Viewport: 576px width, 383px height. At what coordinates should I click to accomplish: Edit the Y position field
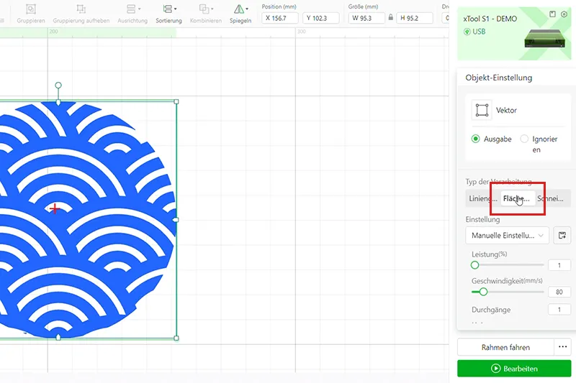coord(320,18)
